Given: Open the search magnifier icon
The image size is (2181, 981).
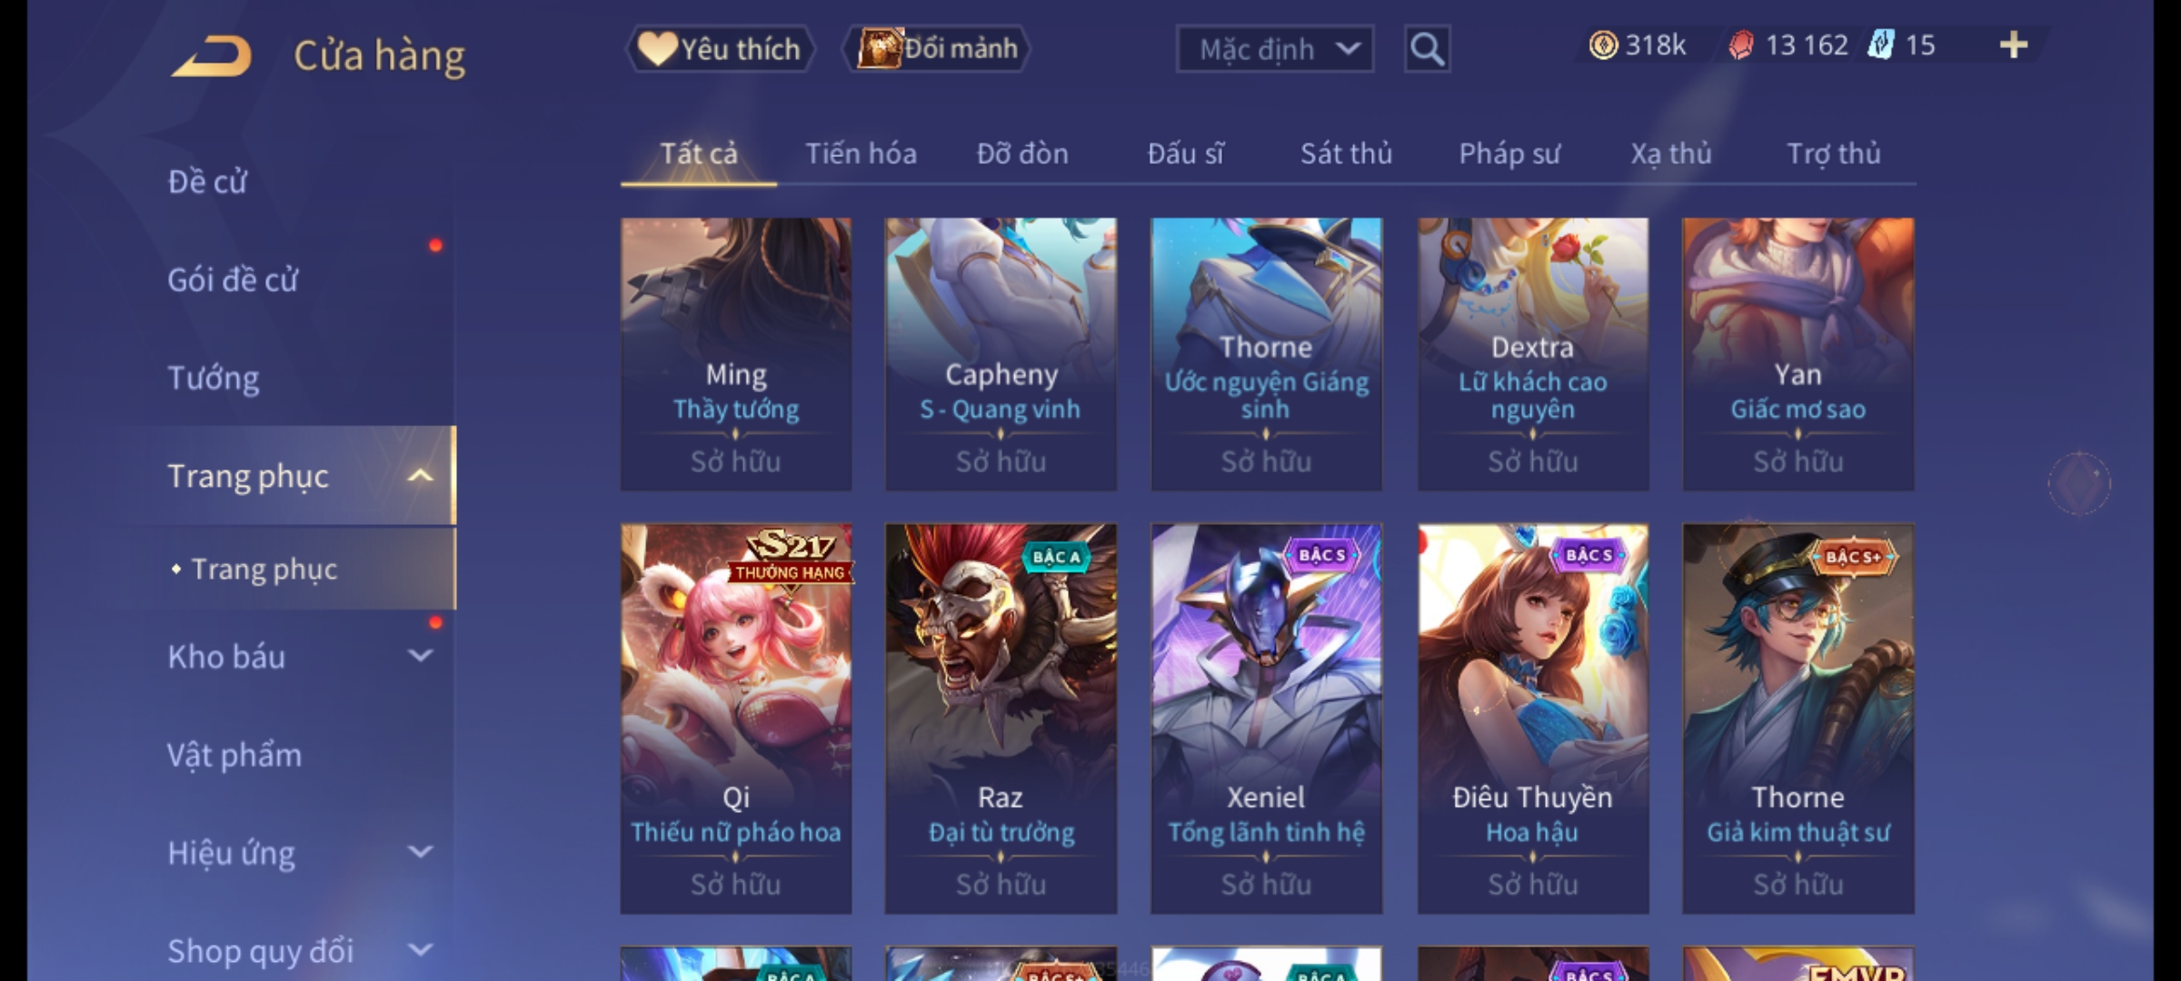Looking at the screenshot, I should pyautogui.click(x=1427, y=49).
